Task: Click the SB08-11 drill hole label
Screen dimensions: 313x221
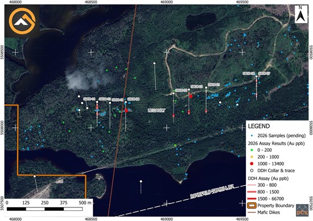Action: coord(118,100)
